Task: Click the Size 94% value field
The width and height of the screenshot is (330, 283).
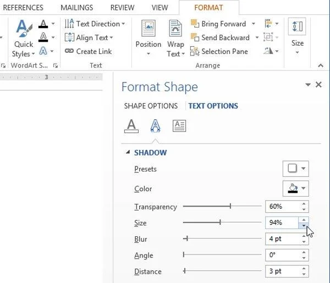Action: [x=282, y=223]
